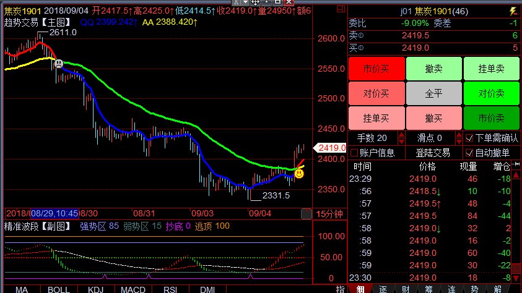Click the 买① bid price 2419.0
The width and height of the screenshot is (522, 293).
(415, 48)
